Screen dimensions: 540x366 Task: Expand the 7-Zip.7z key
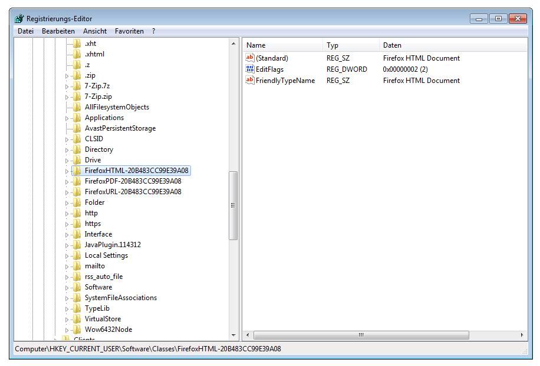[67, 86]
